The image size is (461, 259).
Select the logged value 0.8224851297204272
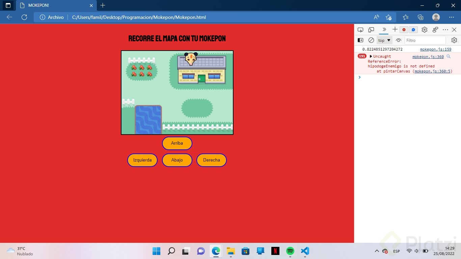click(x=382, y=49)
